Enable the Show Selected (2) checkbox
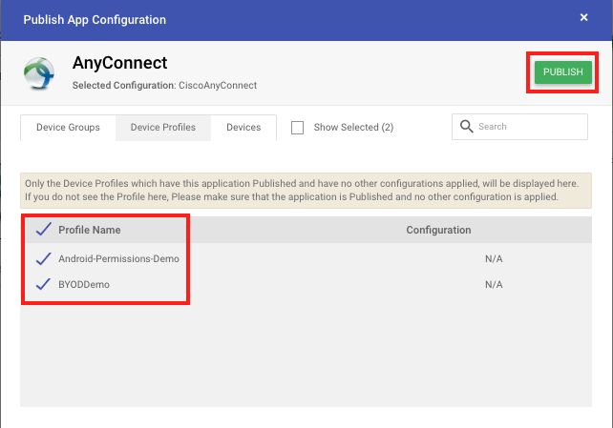 297,128
